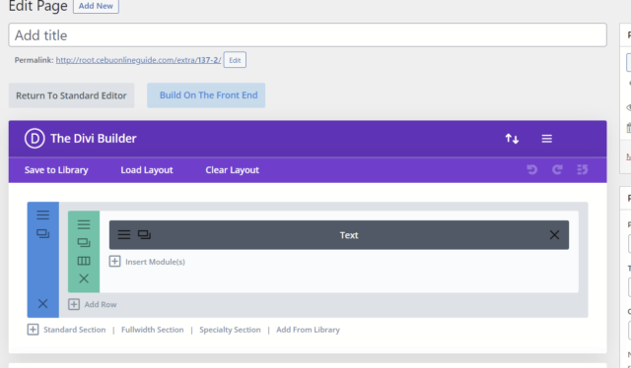
Task: Click the Add Row plus icon
Action: click(x=74, y=304)
